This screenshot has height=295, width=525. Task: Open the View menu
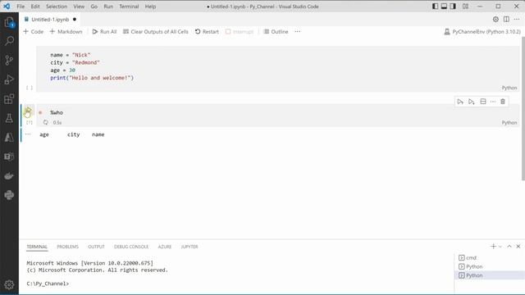pos(79,7)
